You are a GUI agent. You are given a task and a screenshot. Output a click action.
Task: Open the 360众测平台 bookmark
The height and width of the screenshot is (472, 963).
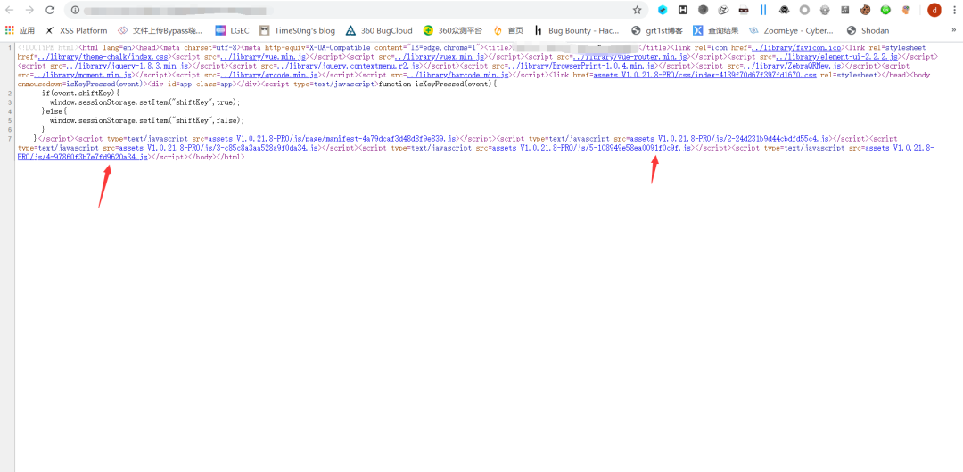pos(453,30)
